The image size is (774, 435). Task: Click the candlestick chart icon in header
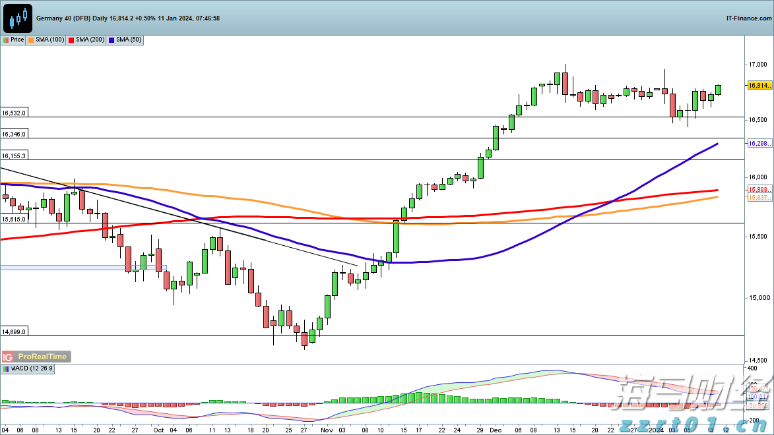[x=18, y=18]
